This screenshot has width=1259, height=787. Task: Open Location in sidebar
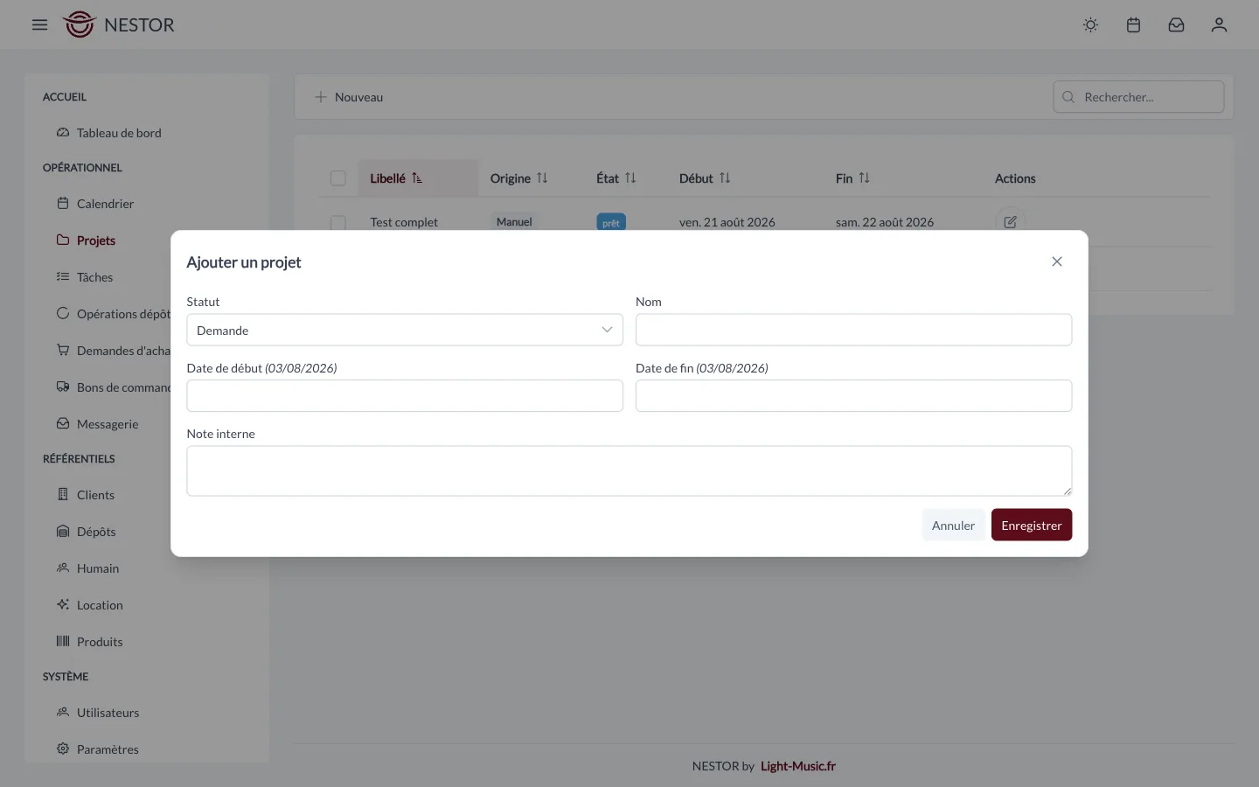coord(90,605)
